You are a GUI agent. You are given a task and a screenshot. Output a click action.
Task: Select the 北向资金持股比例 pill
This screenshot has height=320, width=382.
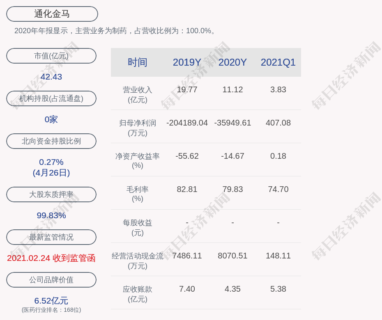click(51, 141)
